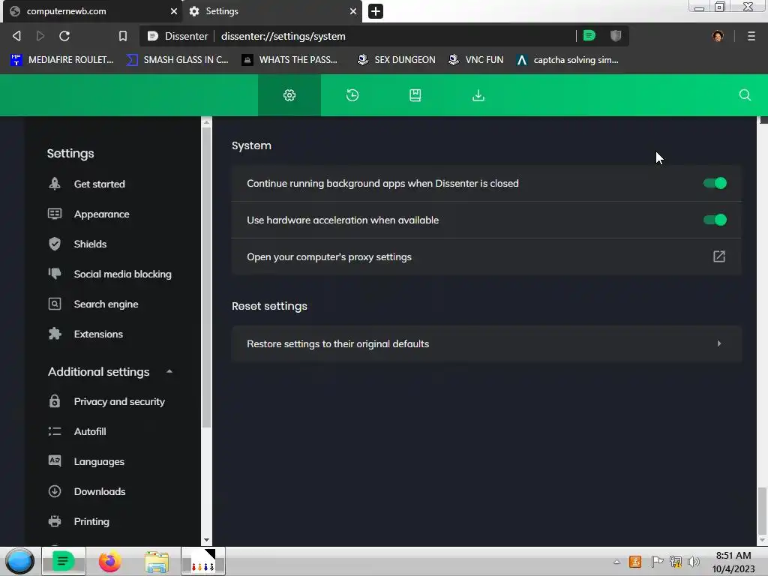Open the History clock icon

tap(352, 95)
